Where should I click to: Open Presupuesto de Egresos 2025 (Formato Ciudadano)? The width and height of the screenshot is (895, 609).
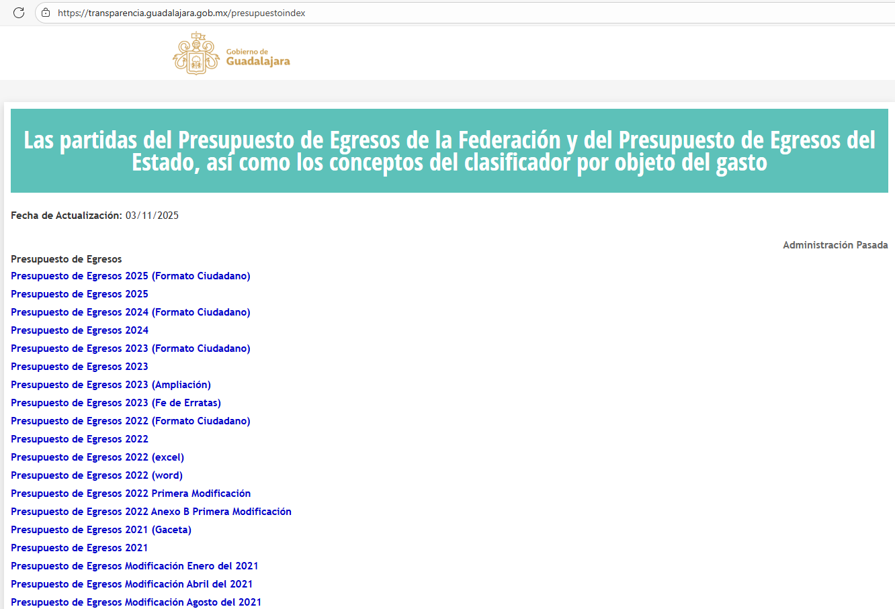tap(130, 276)
